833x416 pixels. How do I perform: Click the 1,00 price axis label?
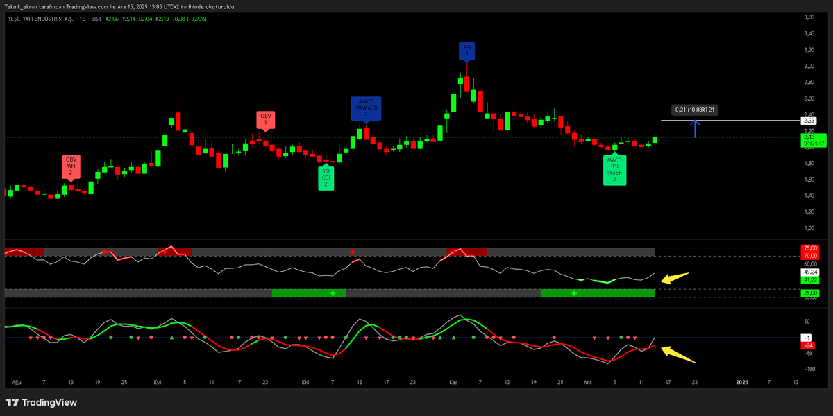click(809, 228)
